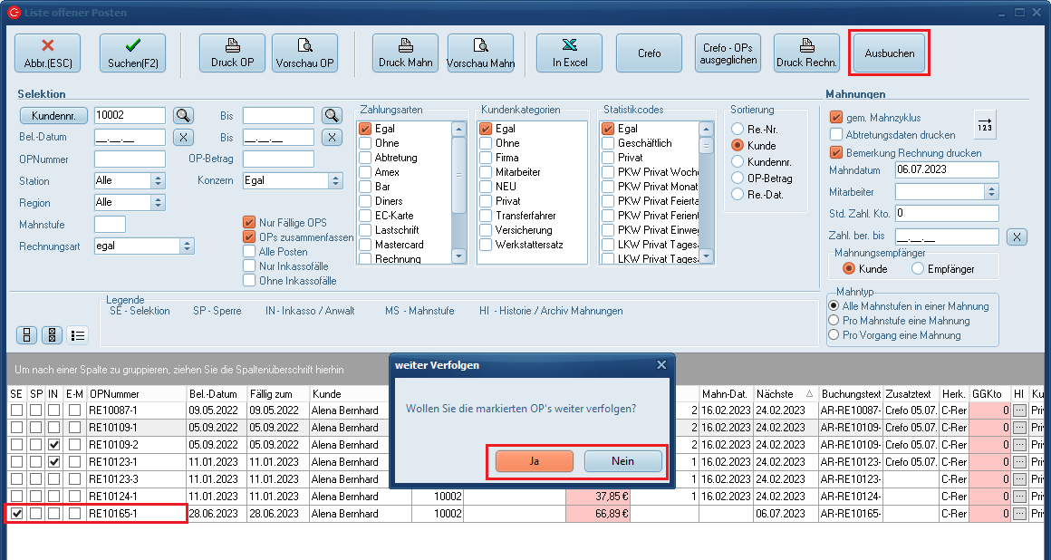This screenshot has width=1051, height=560.
Task: Expand the Mitarbeiter dropdown in Mahnungen
Action: (x=991, y=191)
